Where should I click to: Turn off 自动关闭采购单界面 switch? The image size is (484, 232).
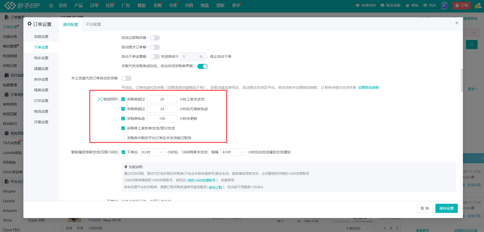pos(202,66)
